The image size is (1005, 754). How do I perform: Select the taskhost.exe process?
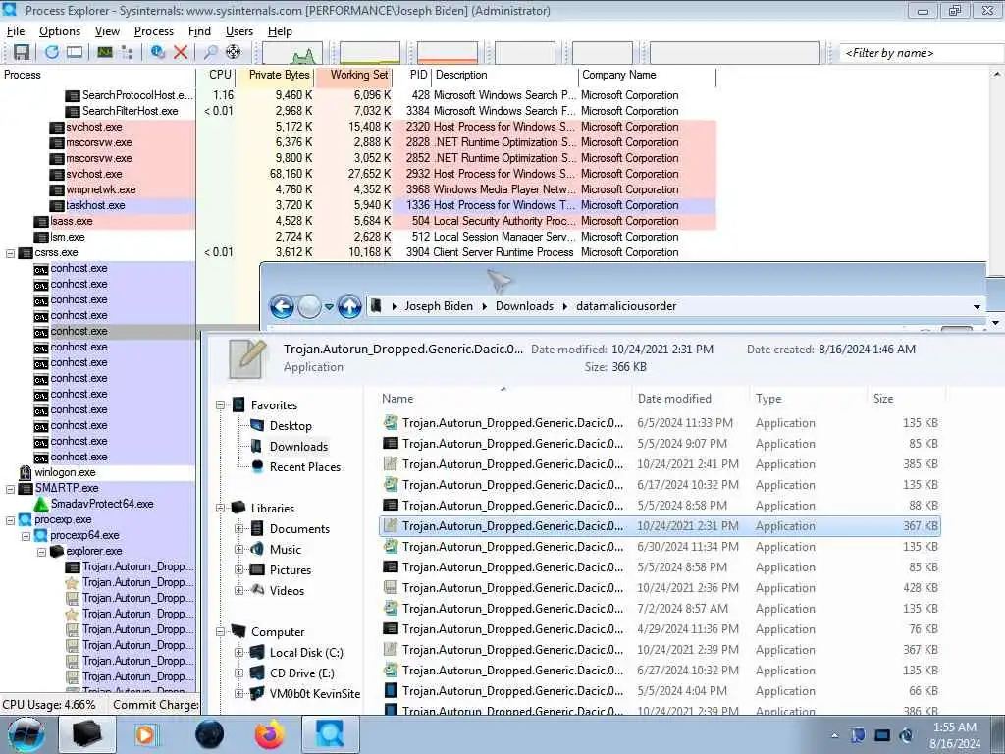[95, 206]
